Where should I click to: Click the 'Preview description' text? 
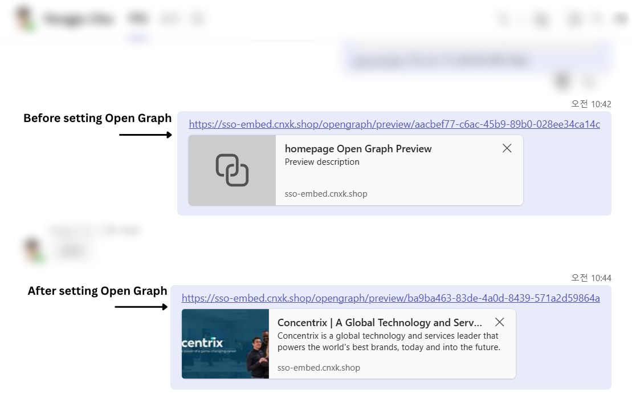tap(321, 162)
